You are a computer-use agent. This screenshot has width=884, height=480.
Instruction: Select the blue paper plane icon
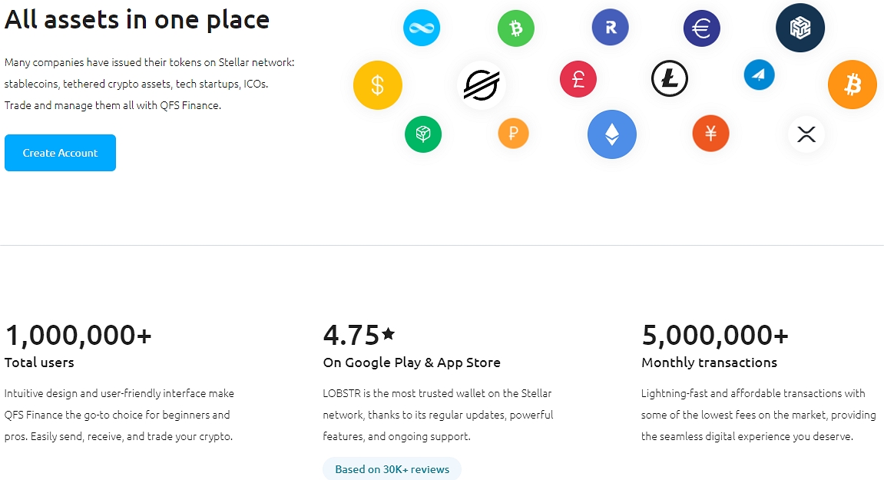click(759, 74)
